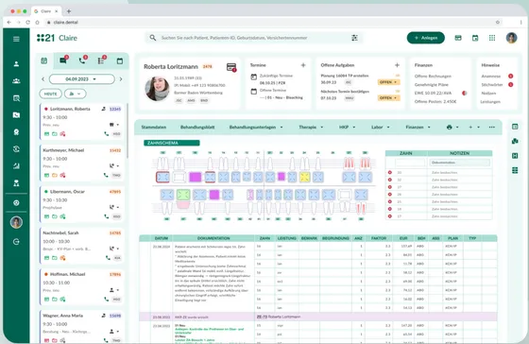Click the ZAHNSCHEMA label
Image resolution: width=529 pixels, height=344 pixels.
pos(172,143)
